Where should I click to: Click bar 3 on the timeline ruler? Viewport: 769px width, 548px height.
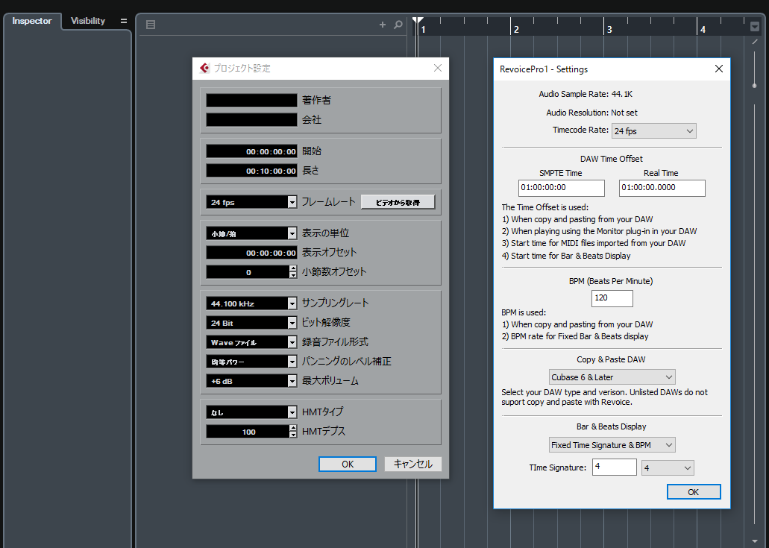pos(609,29)
